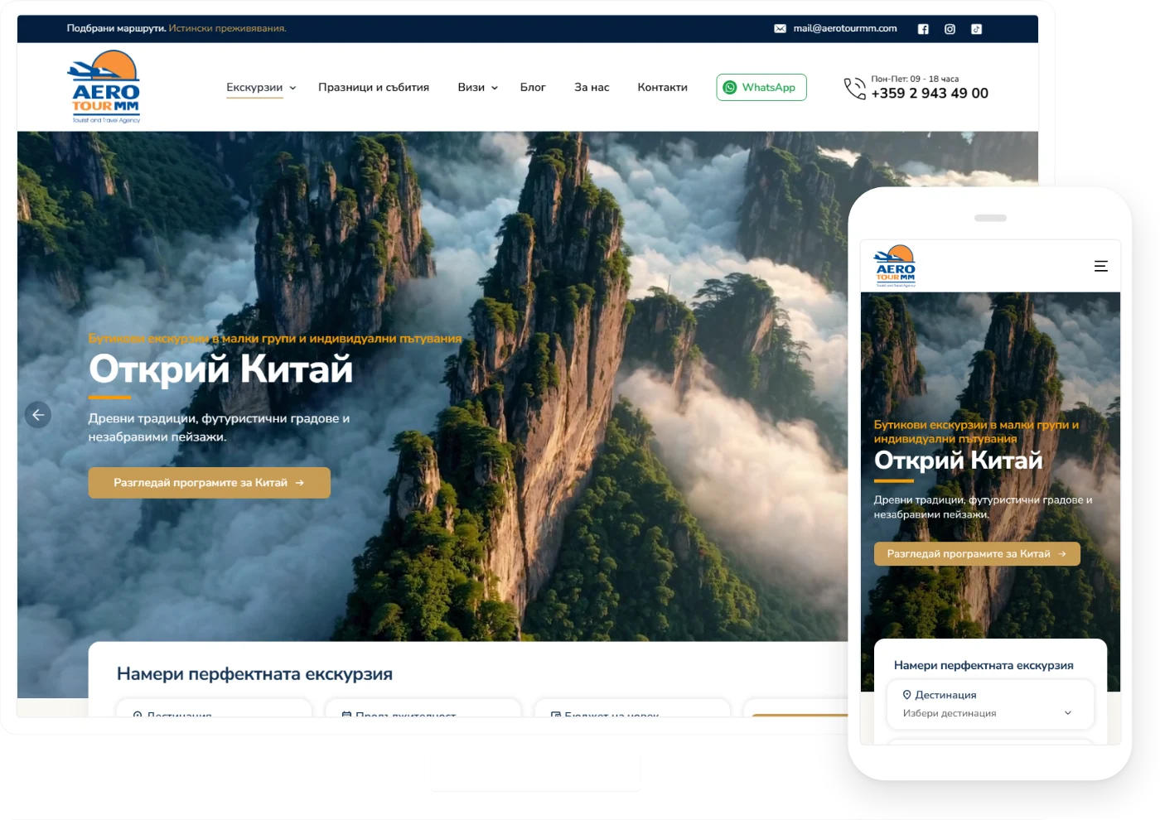The image size is (1160, 820).
Task: Click the desktop Разгледай програмите за Китай button
Action: point(210,483)
